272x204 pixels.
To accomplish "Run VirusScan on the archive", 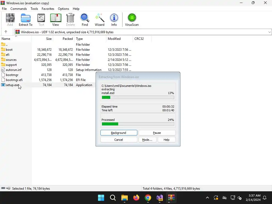I will click(x=132, y=20).
